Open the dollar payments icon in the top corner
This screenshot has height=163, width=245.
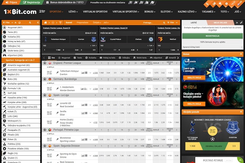207,4
